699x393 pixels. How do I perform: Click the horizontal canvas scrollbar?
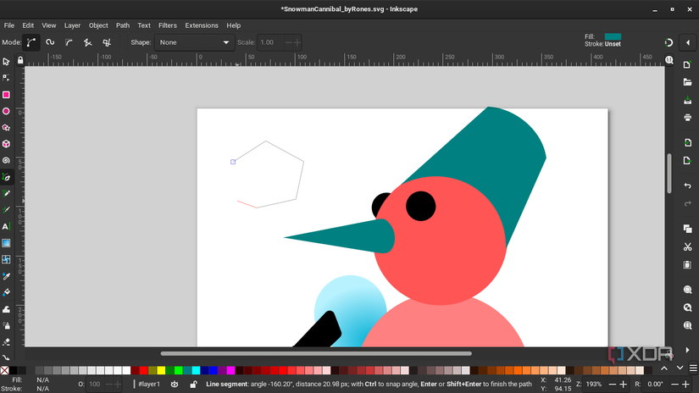click(x=316, y=353)
